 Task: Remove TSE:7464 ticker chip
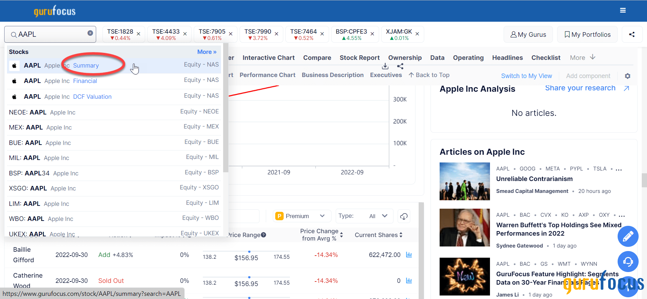pos(322,34)
